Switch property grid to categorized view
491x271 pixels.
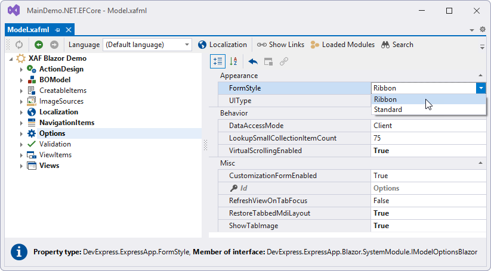click(x=218, y=61)
